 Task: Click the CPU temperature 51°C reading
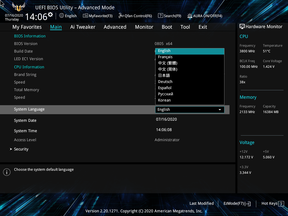pyautogui.click(x=267, y=51)
